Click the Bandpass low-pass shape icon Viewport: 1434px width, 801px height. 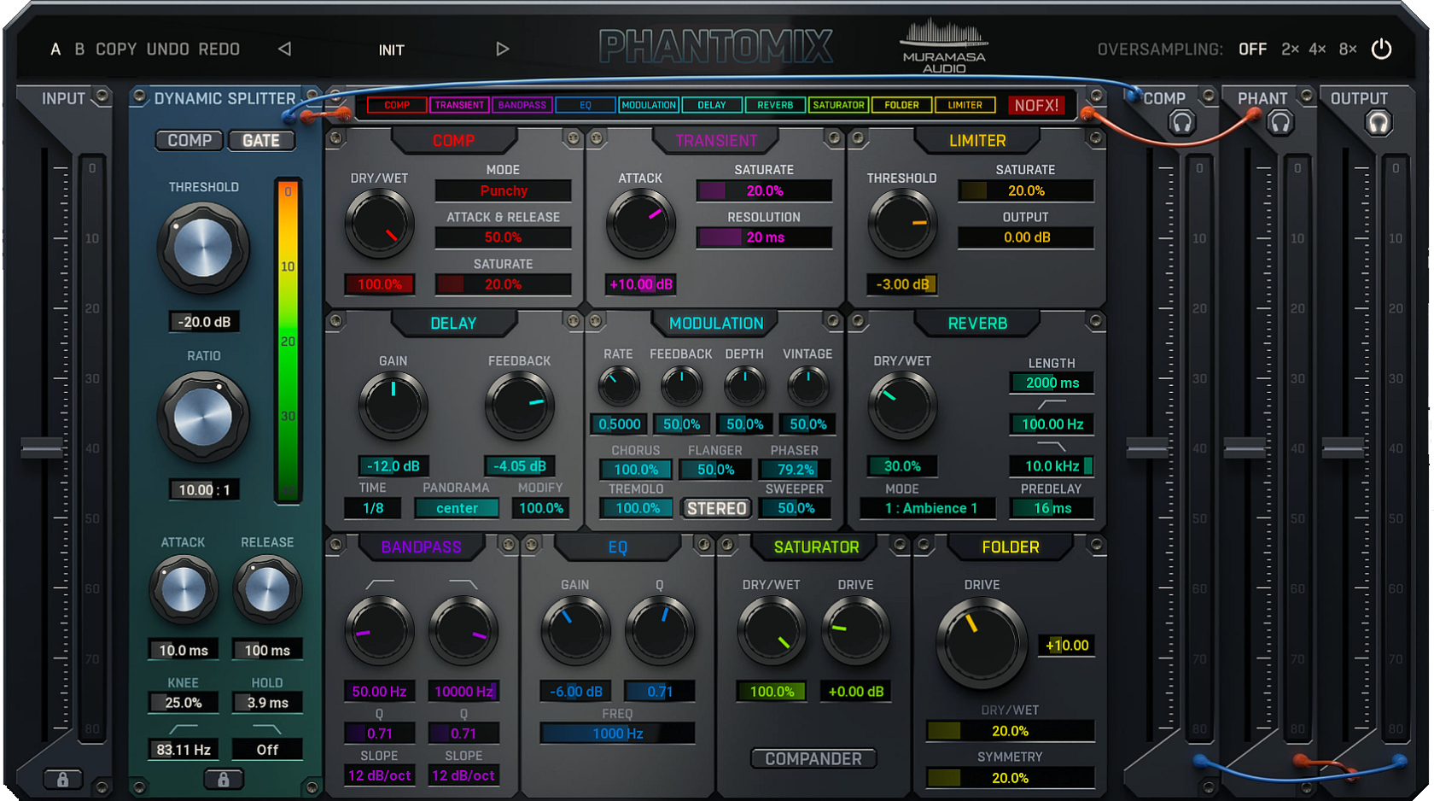463,584
